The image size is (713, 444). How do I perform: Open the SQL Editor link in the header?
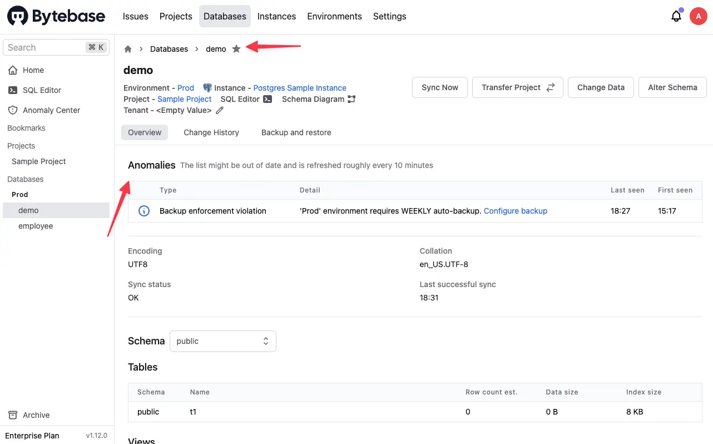point(240,99)
